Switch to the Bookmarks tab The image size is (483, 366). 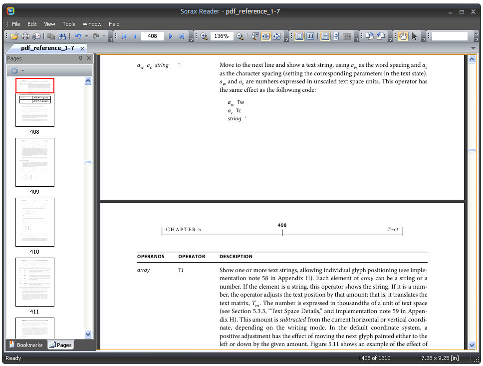pyautogui.click(x=26, y=345)
